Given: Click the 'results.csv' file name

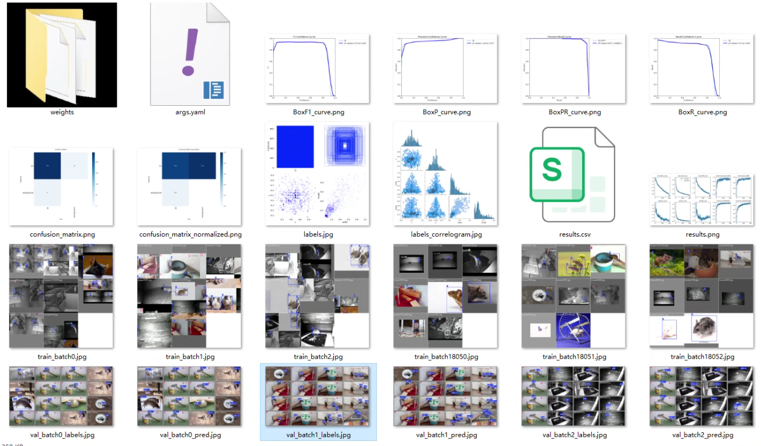Looking at the screenshot, I should (x=574, y=234).
